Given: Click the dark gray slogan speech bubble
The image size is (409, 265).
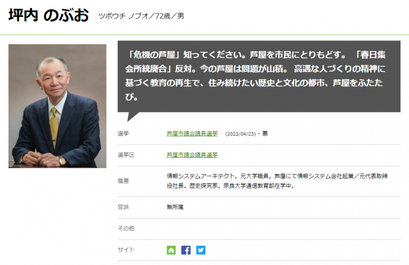Looking at the screenshot, I should (259, 77).
